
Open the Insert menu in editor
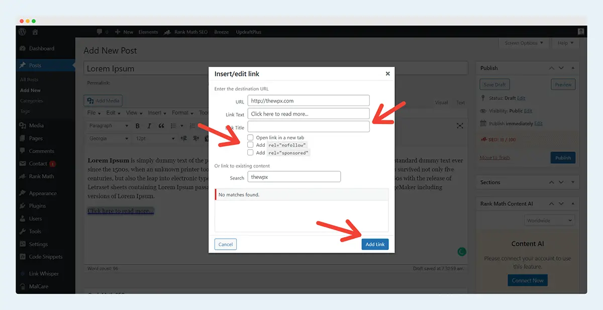click(158, 113)
